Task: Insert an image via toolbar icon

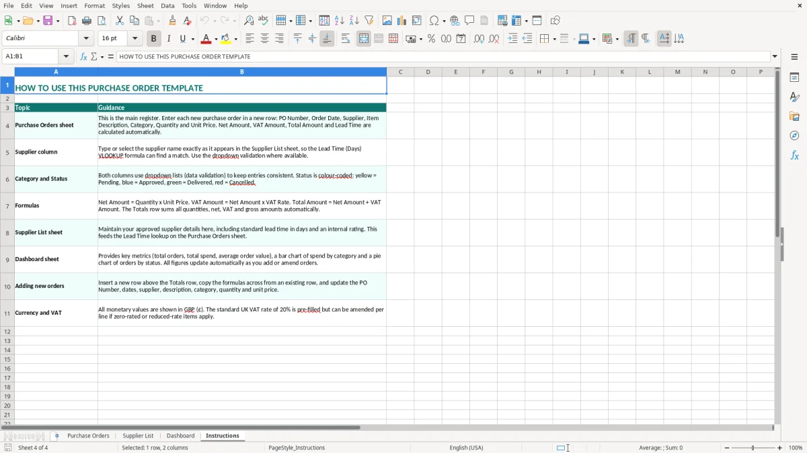Action: coord(387,21)
